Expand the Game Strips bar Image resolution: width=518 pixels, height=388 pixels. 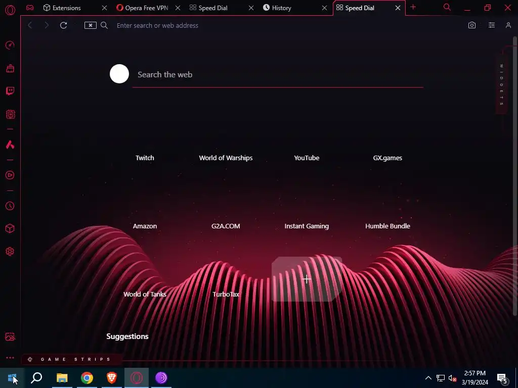coord(71,359)
